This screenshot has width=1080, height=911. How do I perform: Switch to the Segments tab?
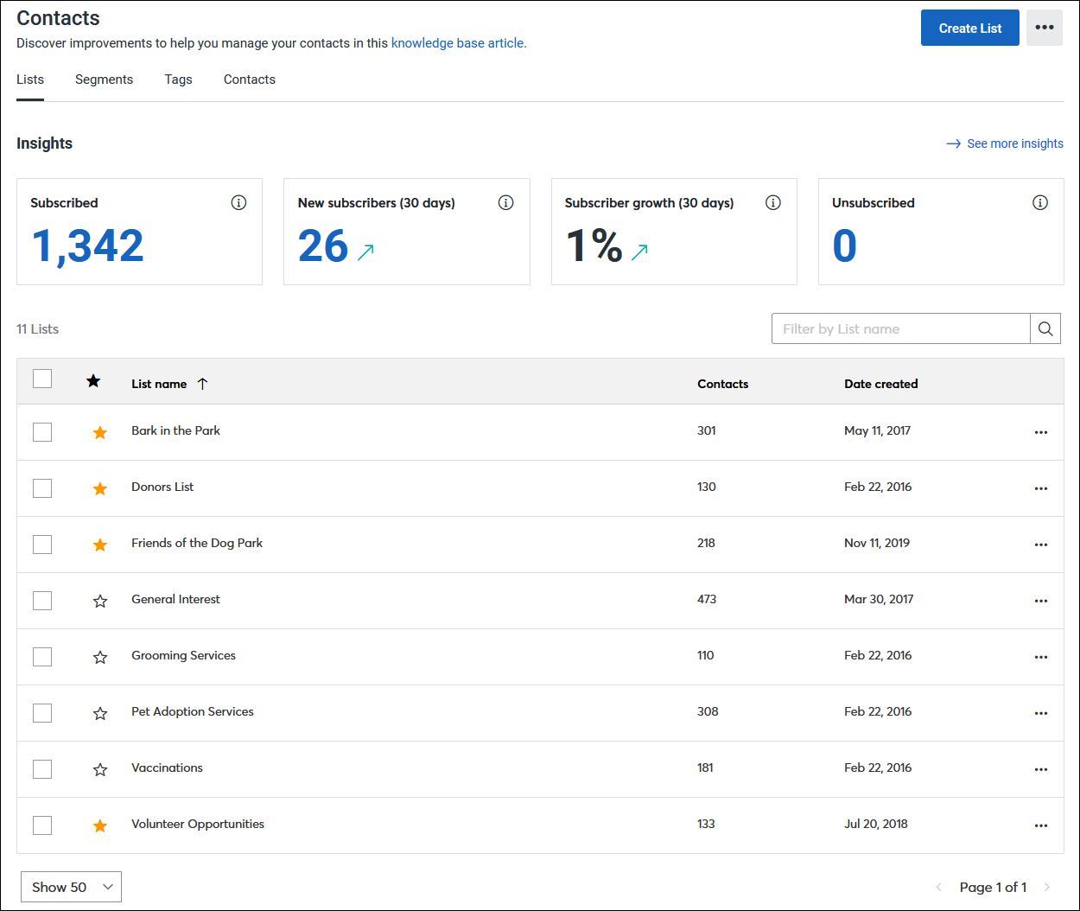(x=104, y=80)
